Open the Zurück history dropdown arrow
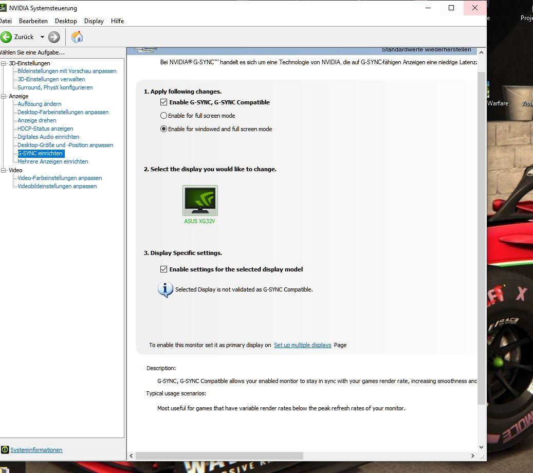 (42, 37)
